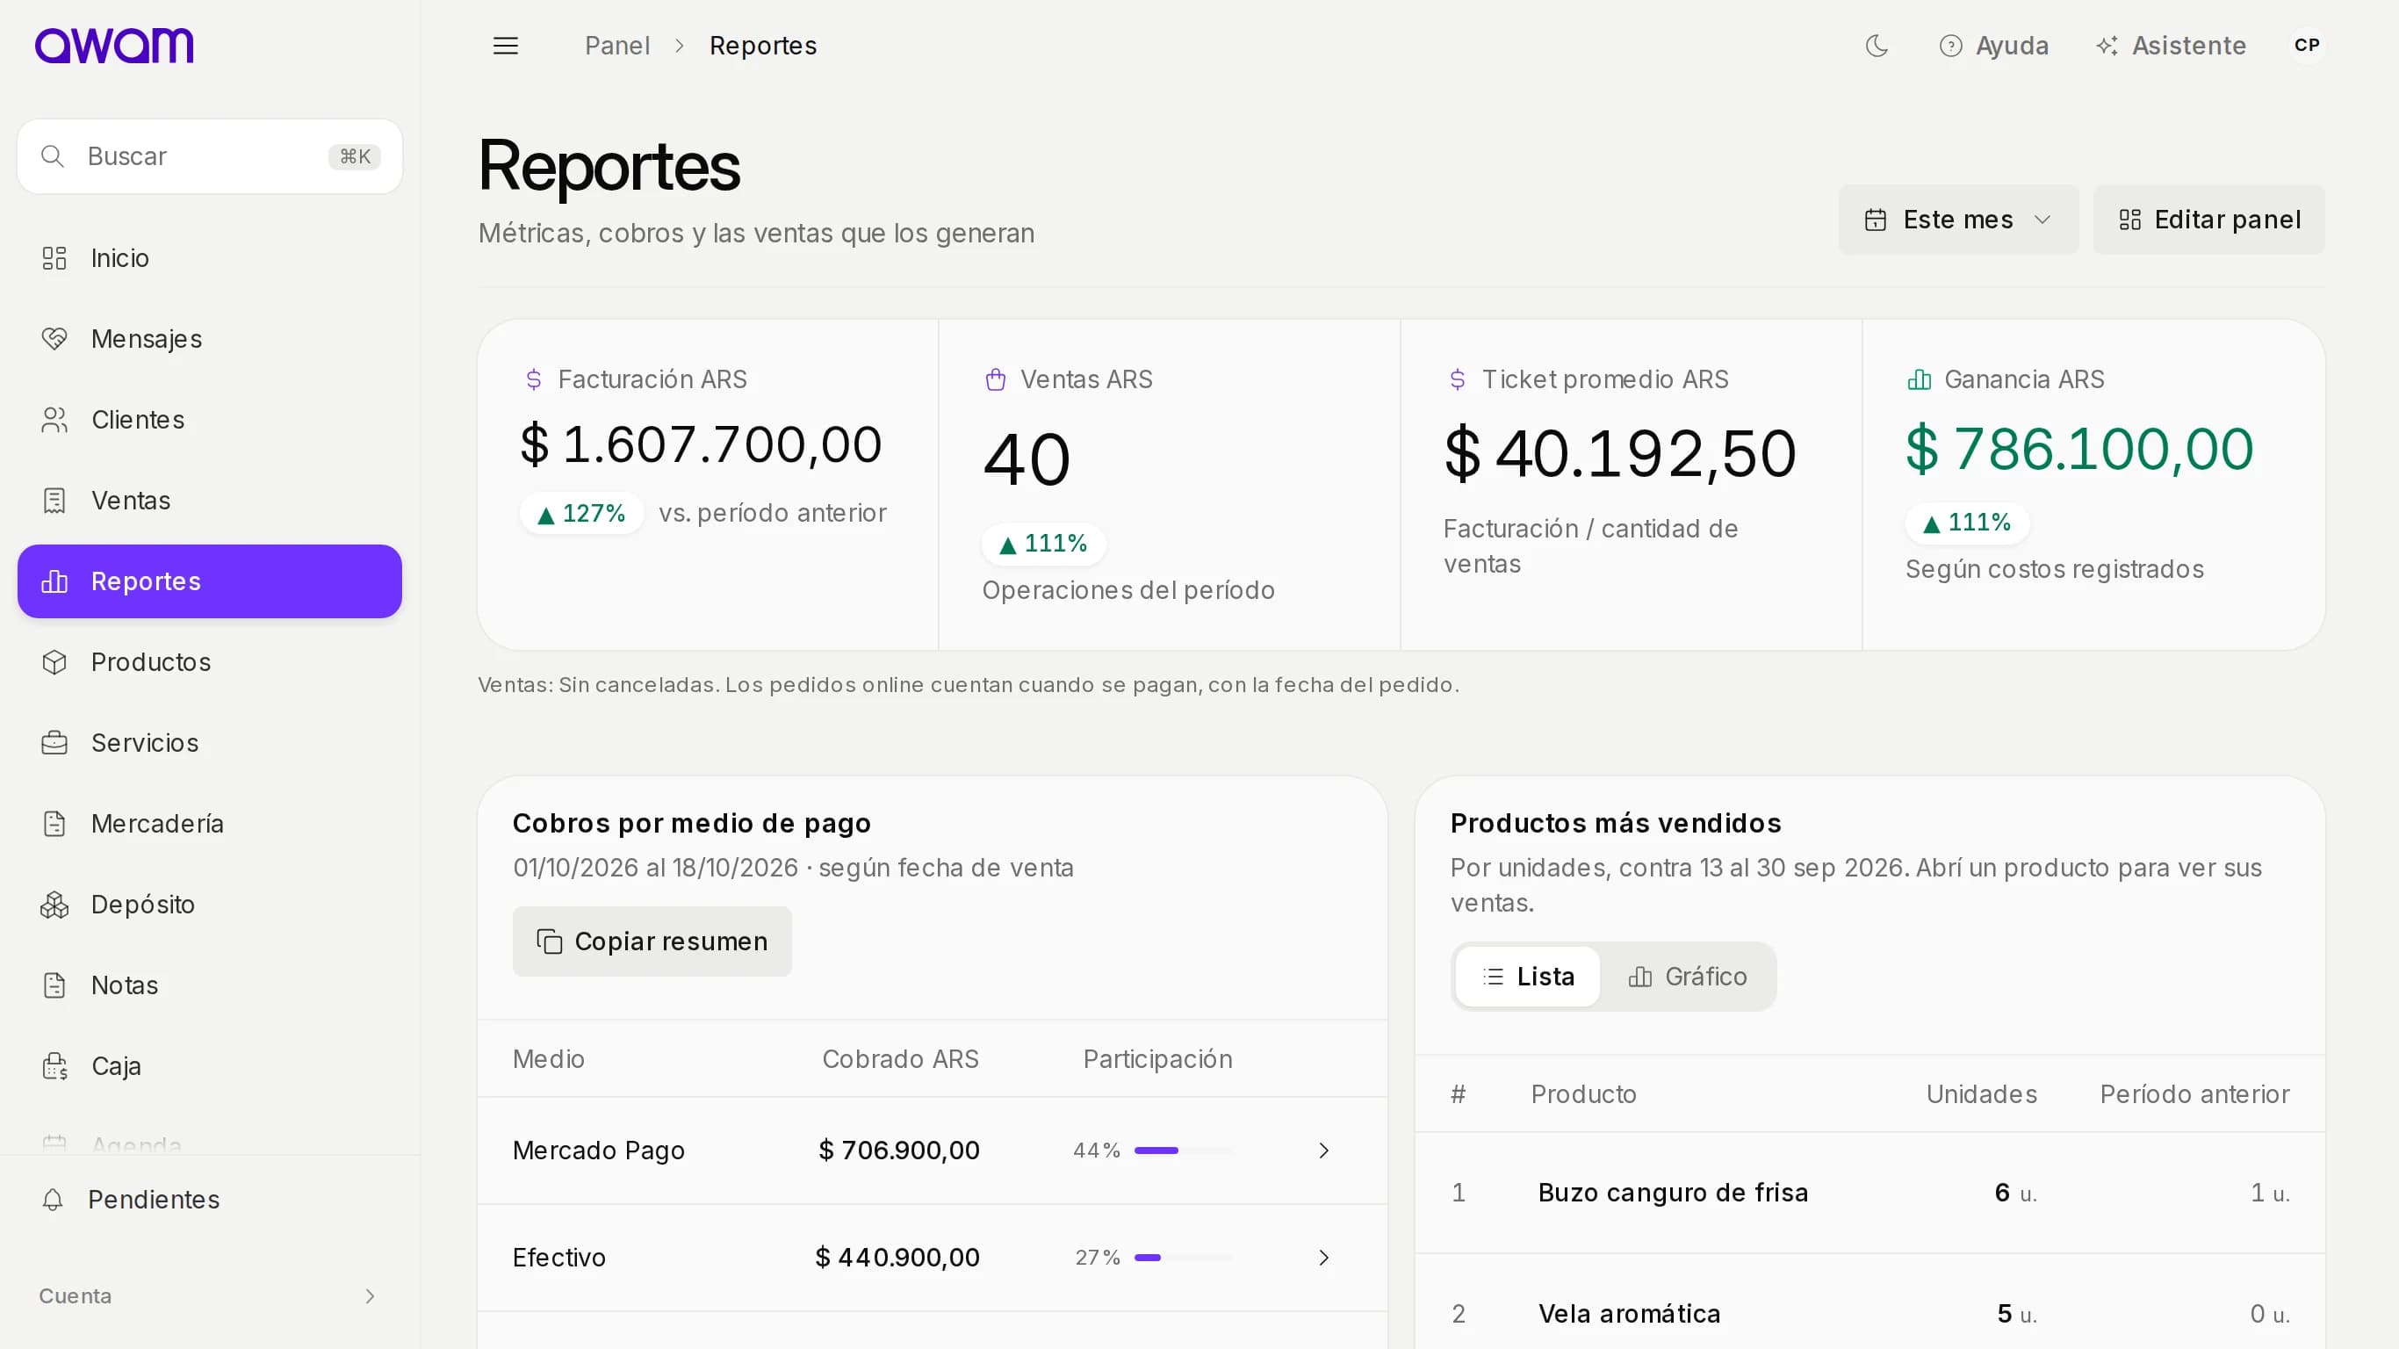Click the Unidades column header

1982,1094
